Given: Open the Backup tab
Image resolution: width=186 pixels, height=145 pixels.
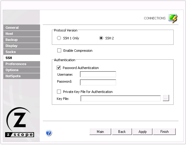Looking at the screenshot, I should (x=21, y=40).
